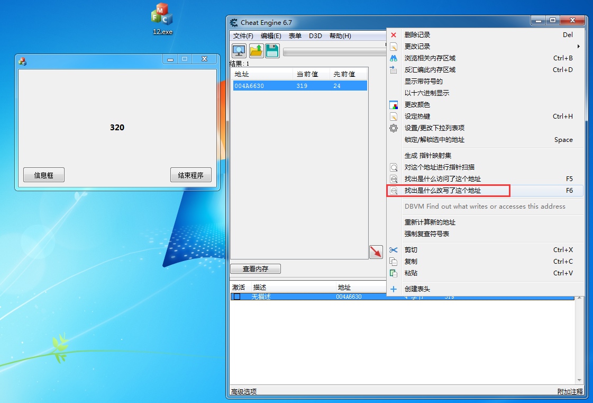Click the 查看内存 button
Viewport: 593px width, 403px height.
[256, 269]
